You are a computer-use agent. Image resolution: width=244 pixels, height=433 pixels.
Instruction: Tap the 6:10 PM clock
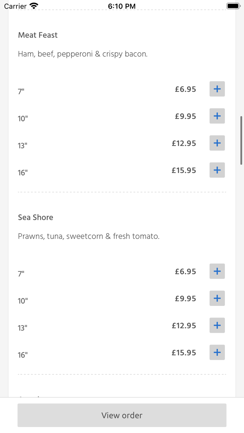(x=122, y=6)
